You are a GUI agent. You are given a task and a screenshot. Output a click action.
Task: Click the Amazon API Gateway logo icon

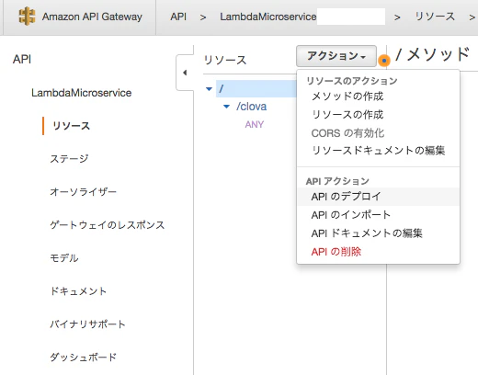click(27, 17)
